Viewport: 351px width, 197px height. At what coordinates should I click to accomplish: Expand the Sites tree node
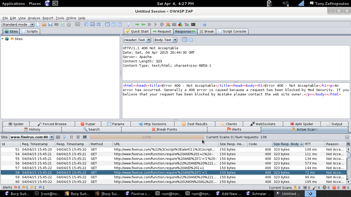pos(3,39)
